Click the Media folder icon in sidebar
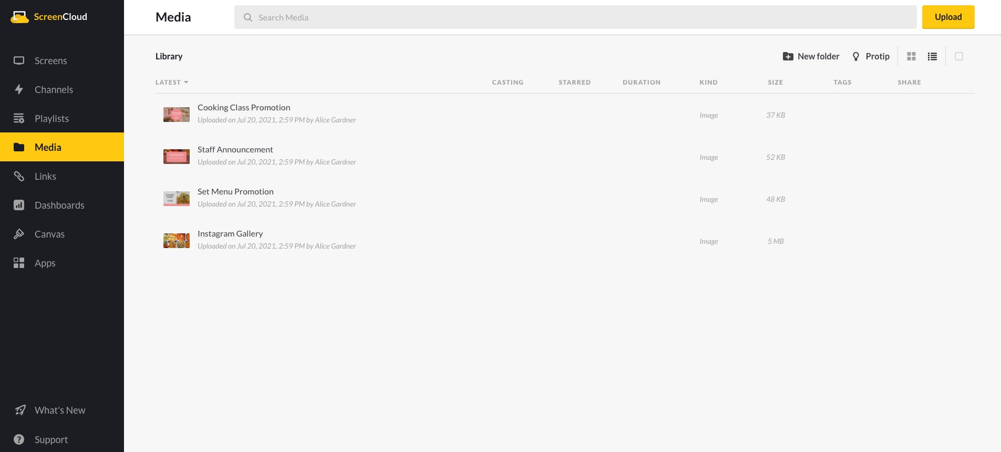Viewport: 1001px width, 452px height. 19,147
